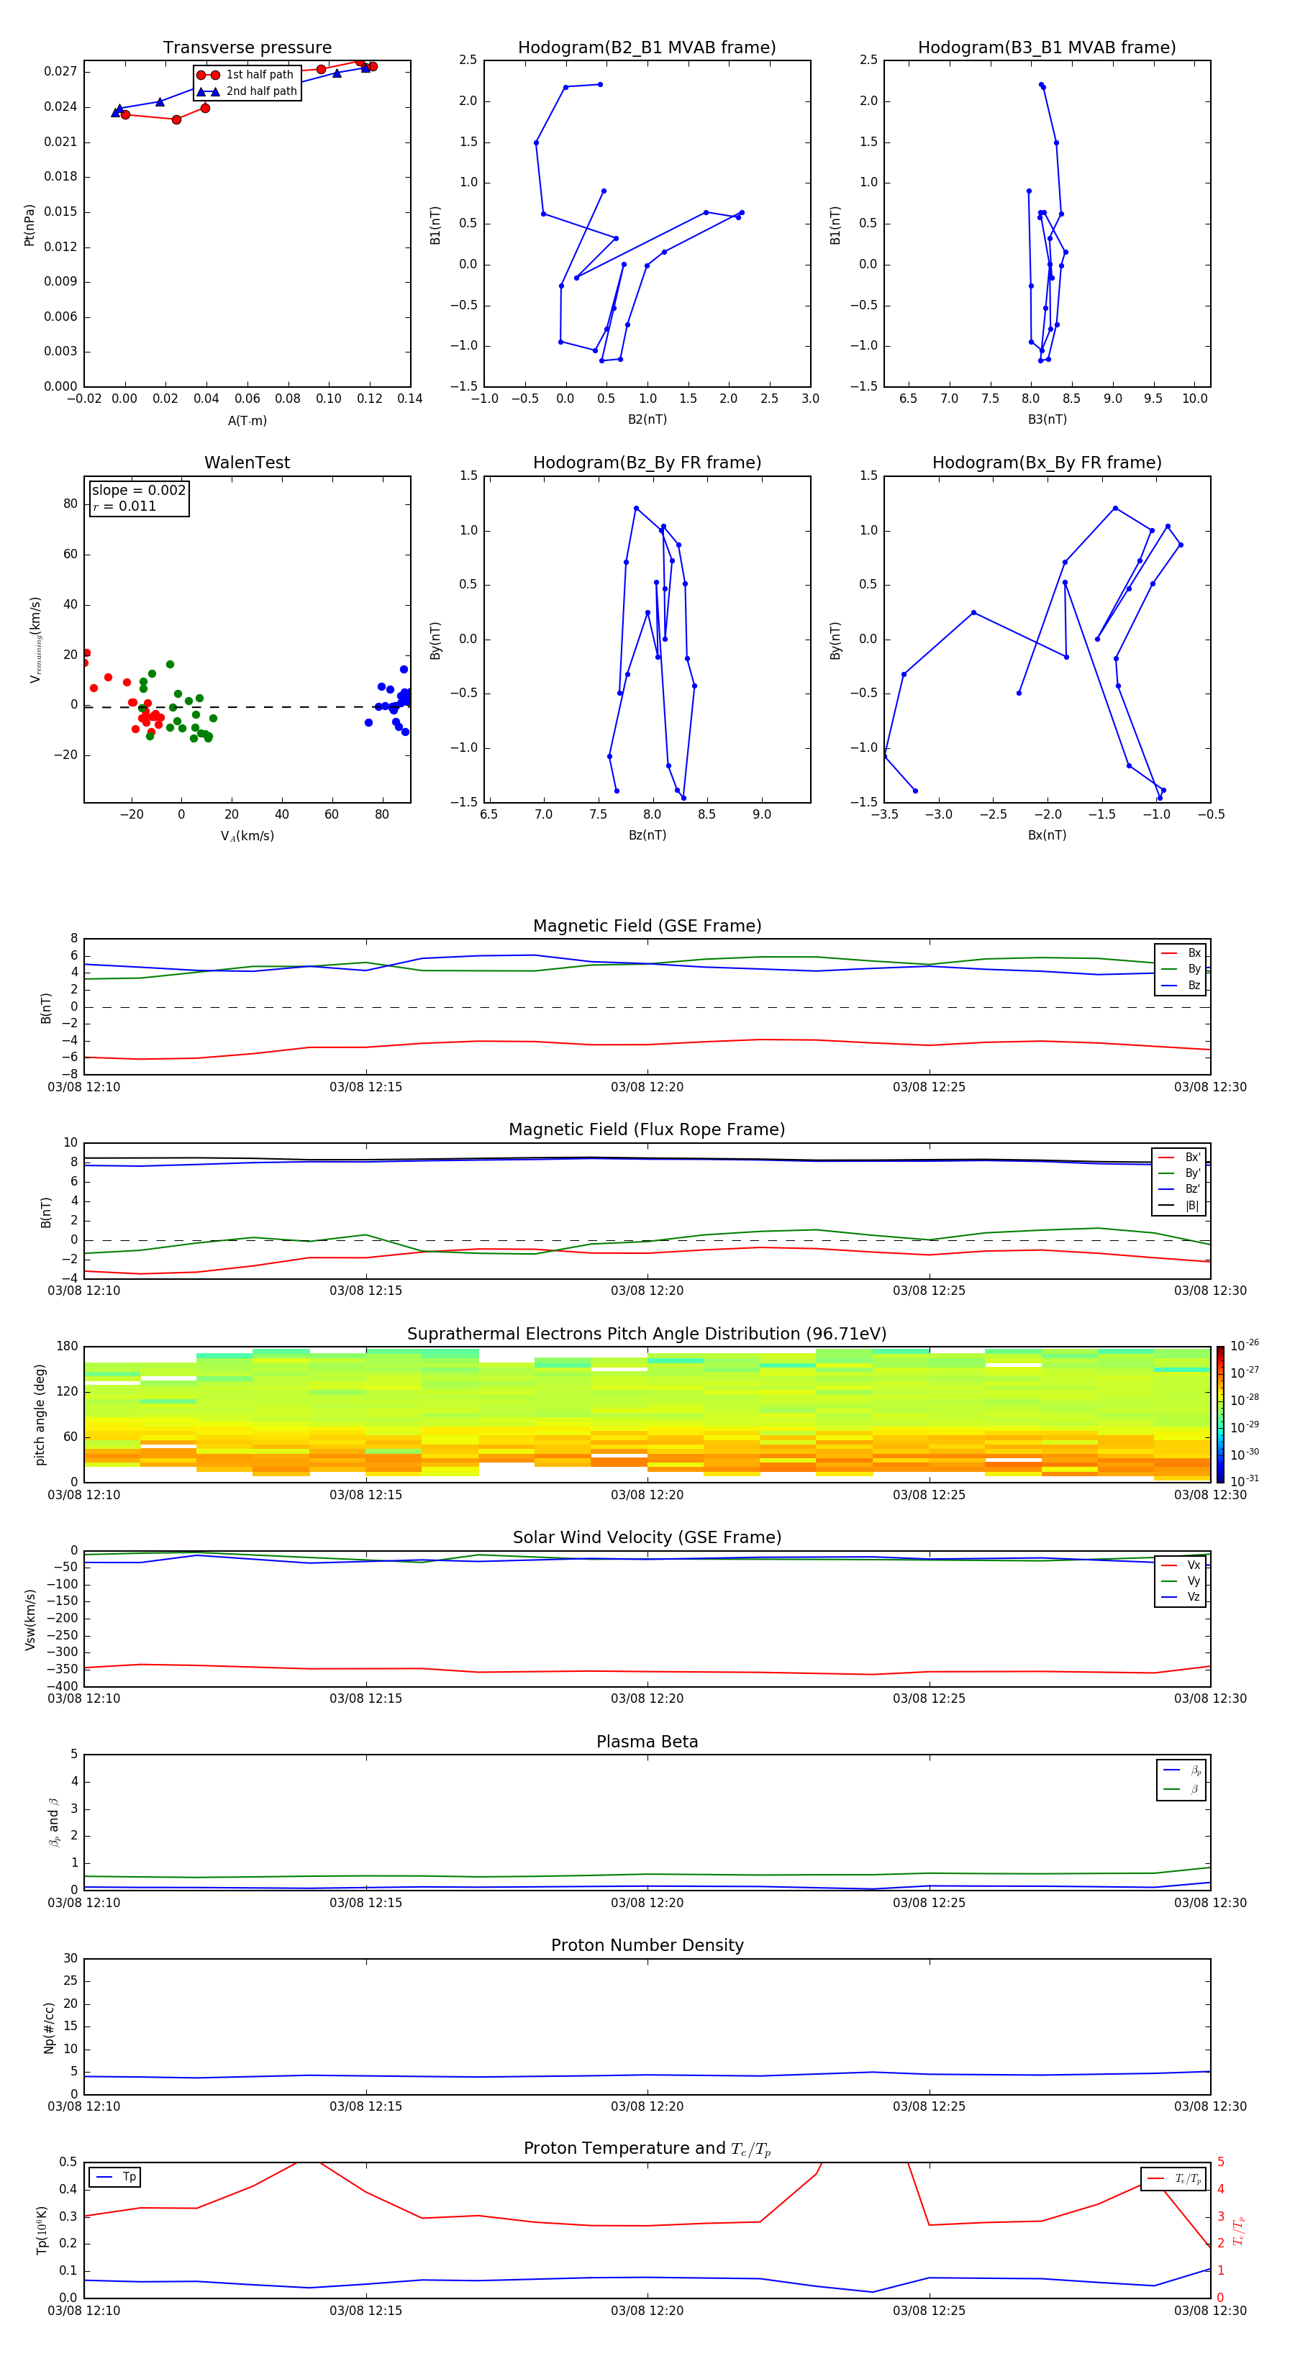Click the "Hodogram(Bx_By FR frame)" title

[x=1047, y=463]
